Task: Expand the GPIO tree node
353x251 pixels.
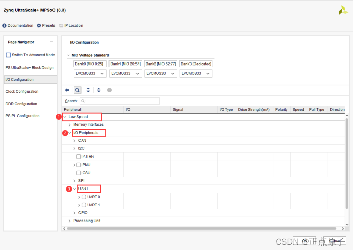Action: coord(74,213)
